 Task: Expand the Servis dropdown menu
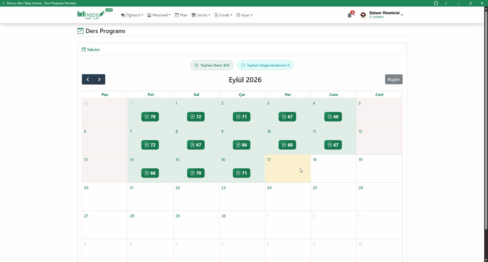[201, 15]
